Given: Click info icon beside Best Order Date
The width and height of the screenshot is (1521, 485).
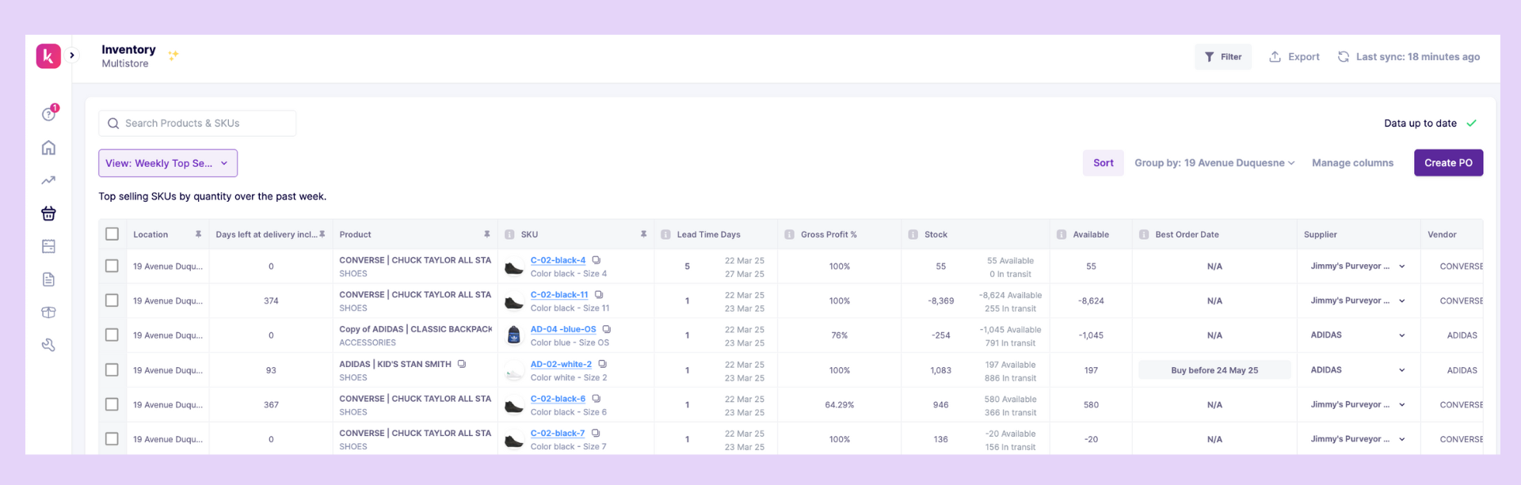Looking at the screenshot, I should pyautogui.click(x=1144, y=235).
